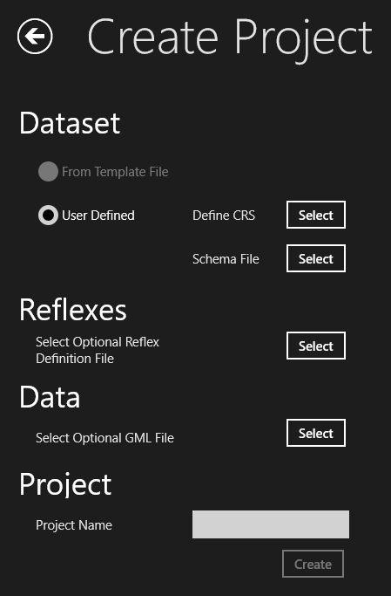Go back using the circled arrow icon
The image size is (391, 596).
(35, 36)
